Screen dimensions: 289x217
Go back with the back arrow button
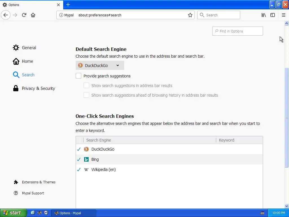(6, 15)
